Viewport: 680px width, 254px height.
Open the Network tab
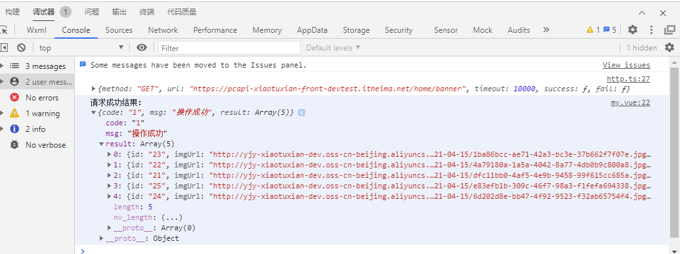pyautogui.click(x=163, y=30)
